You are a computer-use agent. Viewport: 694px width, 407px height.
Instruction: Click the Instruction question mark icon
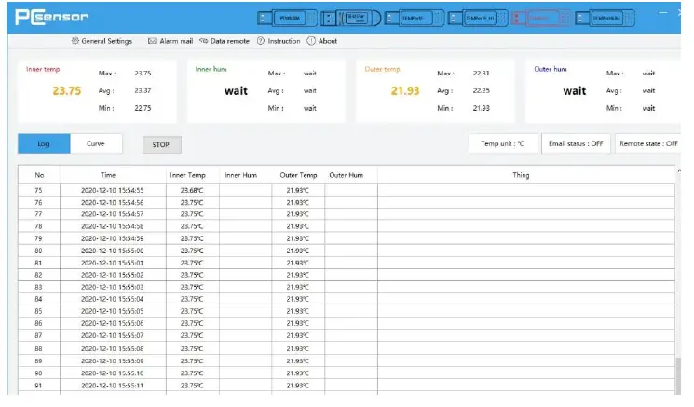(x=261, y=41)
